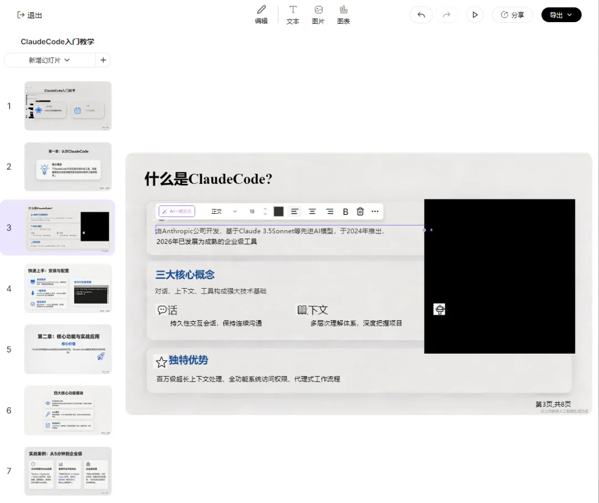Open more options ellipsis menu

click(375, 212)
